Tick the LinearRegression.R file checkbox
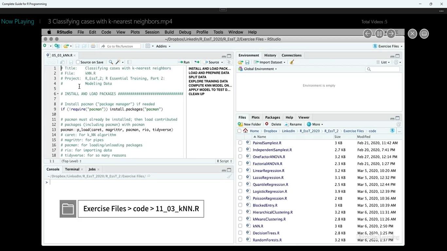This screenshot has width=447, height=251. [240, 171]
